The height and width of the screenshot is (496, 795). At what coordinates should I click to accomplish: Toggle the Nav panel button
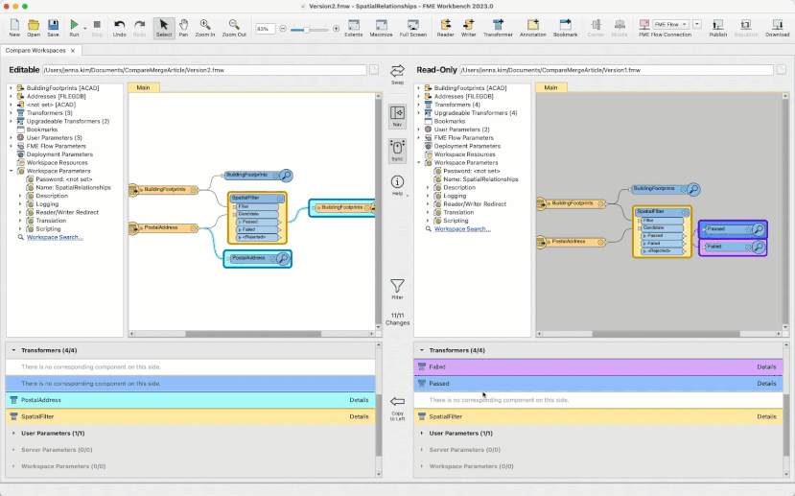[397, 116]
